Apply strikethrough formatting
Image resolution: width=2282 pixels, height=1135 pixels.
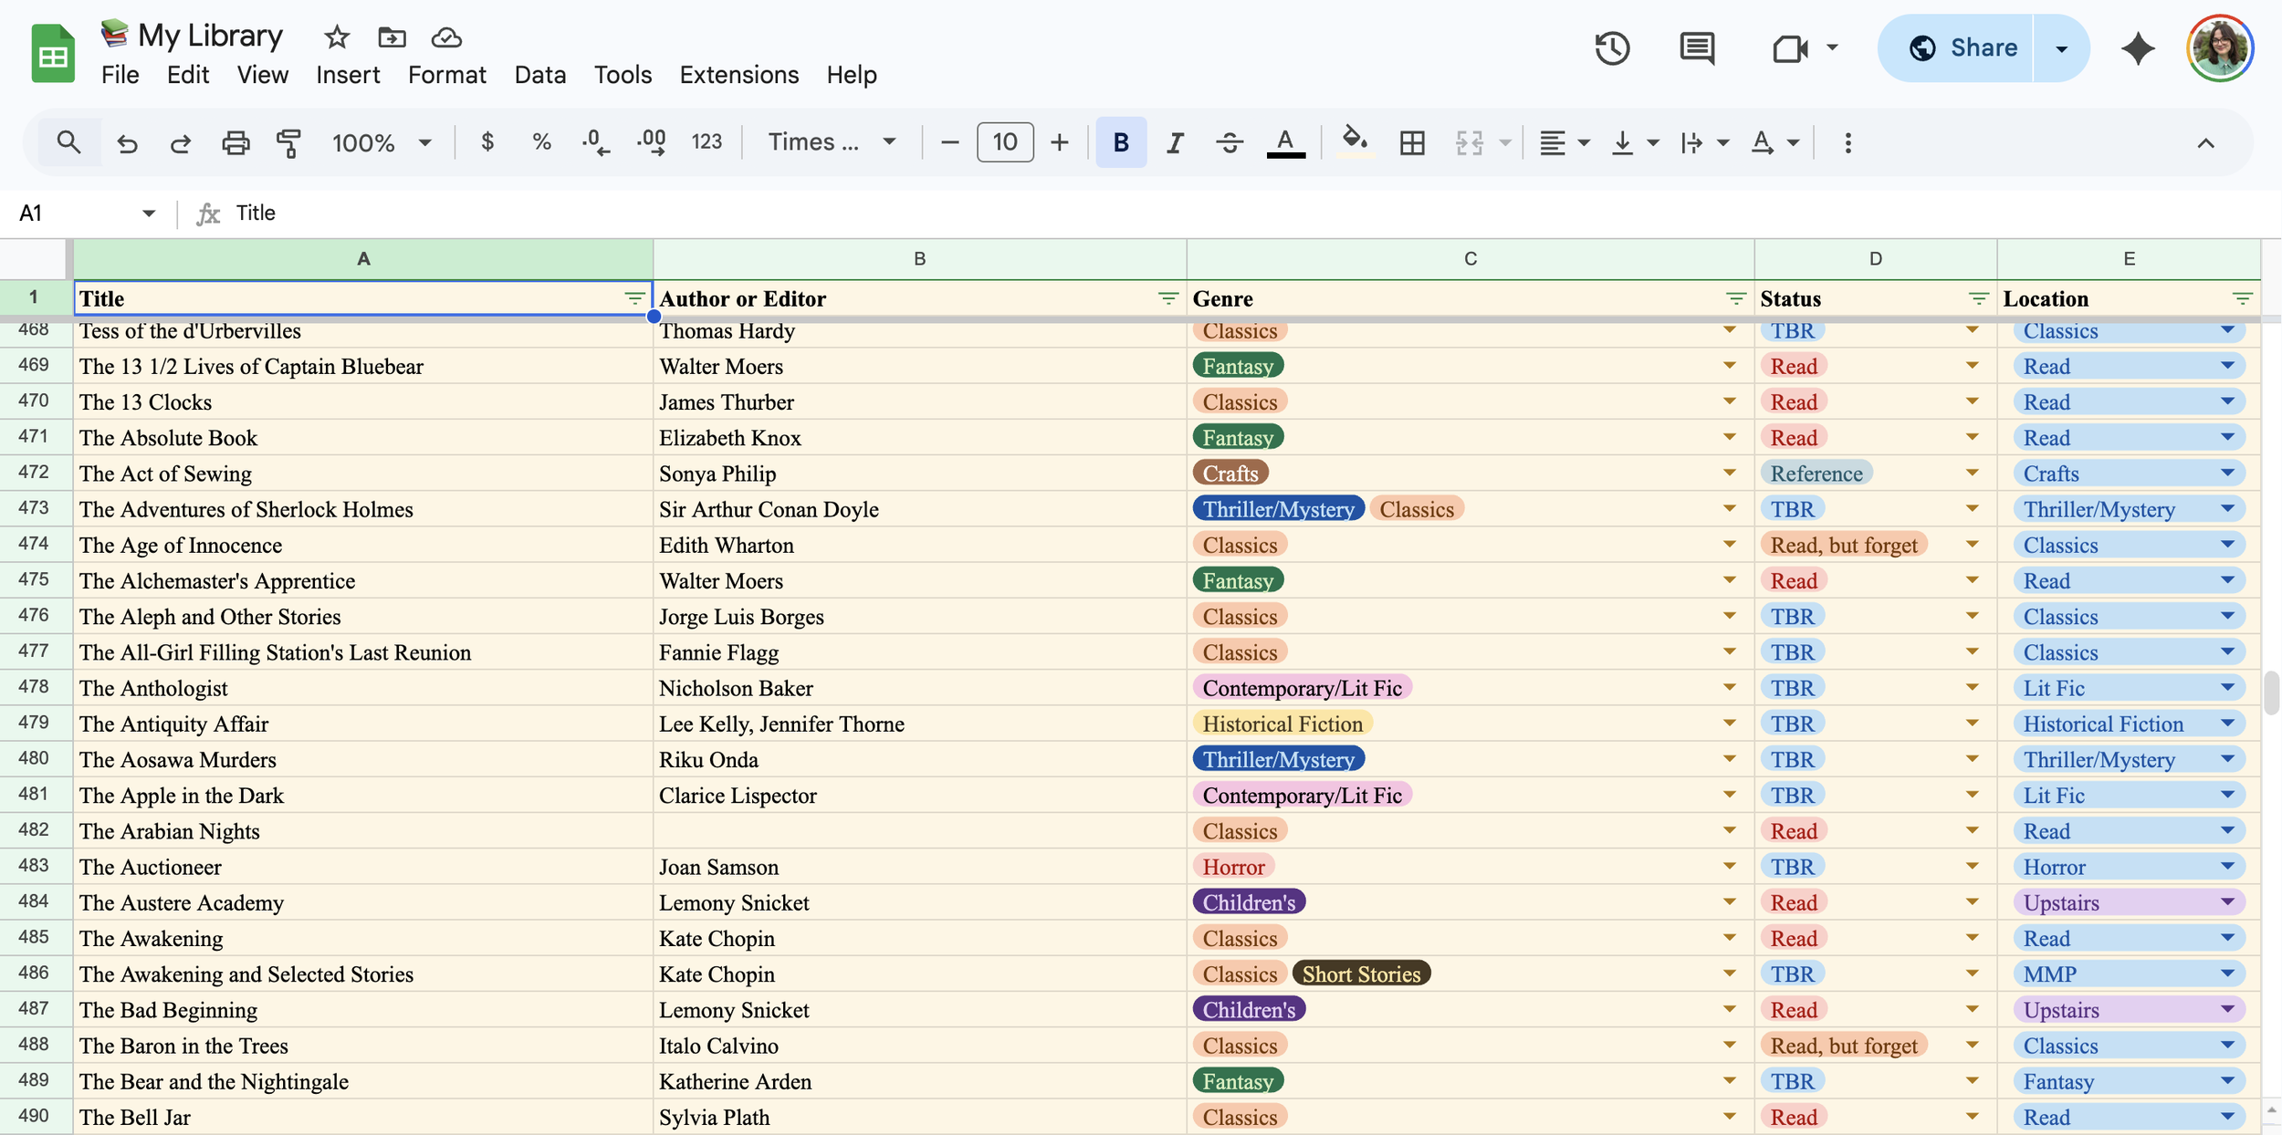coord(1229,142)
